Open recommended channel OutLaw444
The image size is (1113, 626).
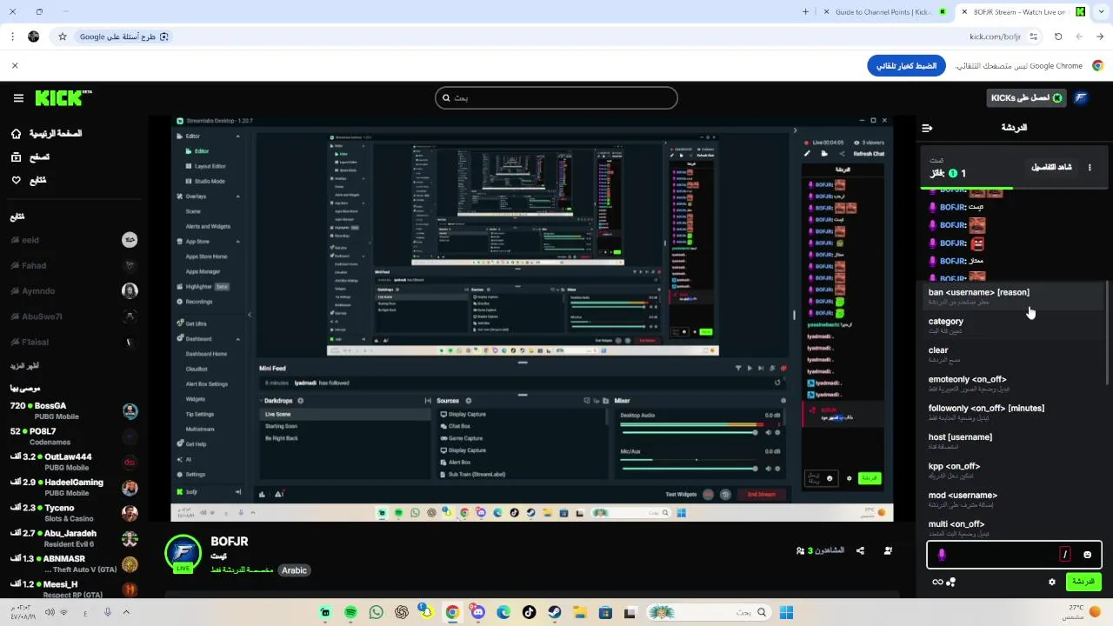coord(74,462)
